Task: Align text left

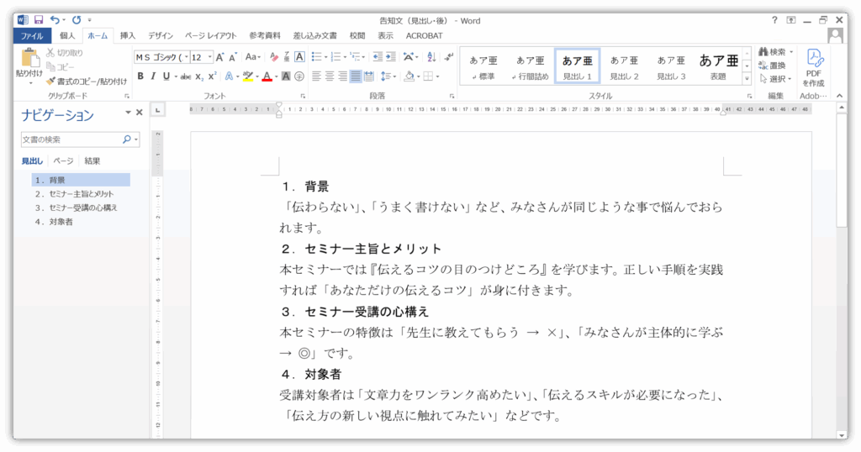Action: point(316,76)
